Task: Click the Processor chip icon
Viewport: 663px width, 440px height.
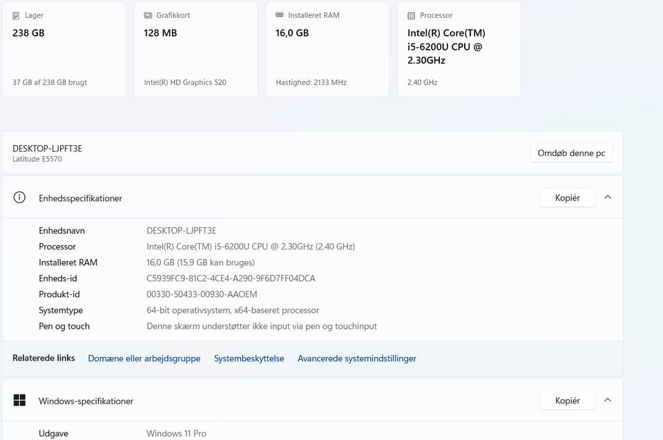Action: pos(411,15)
